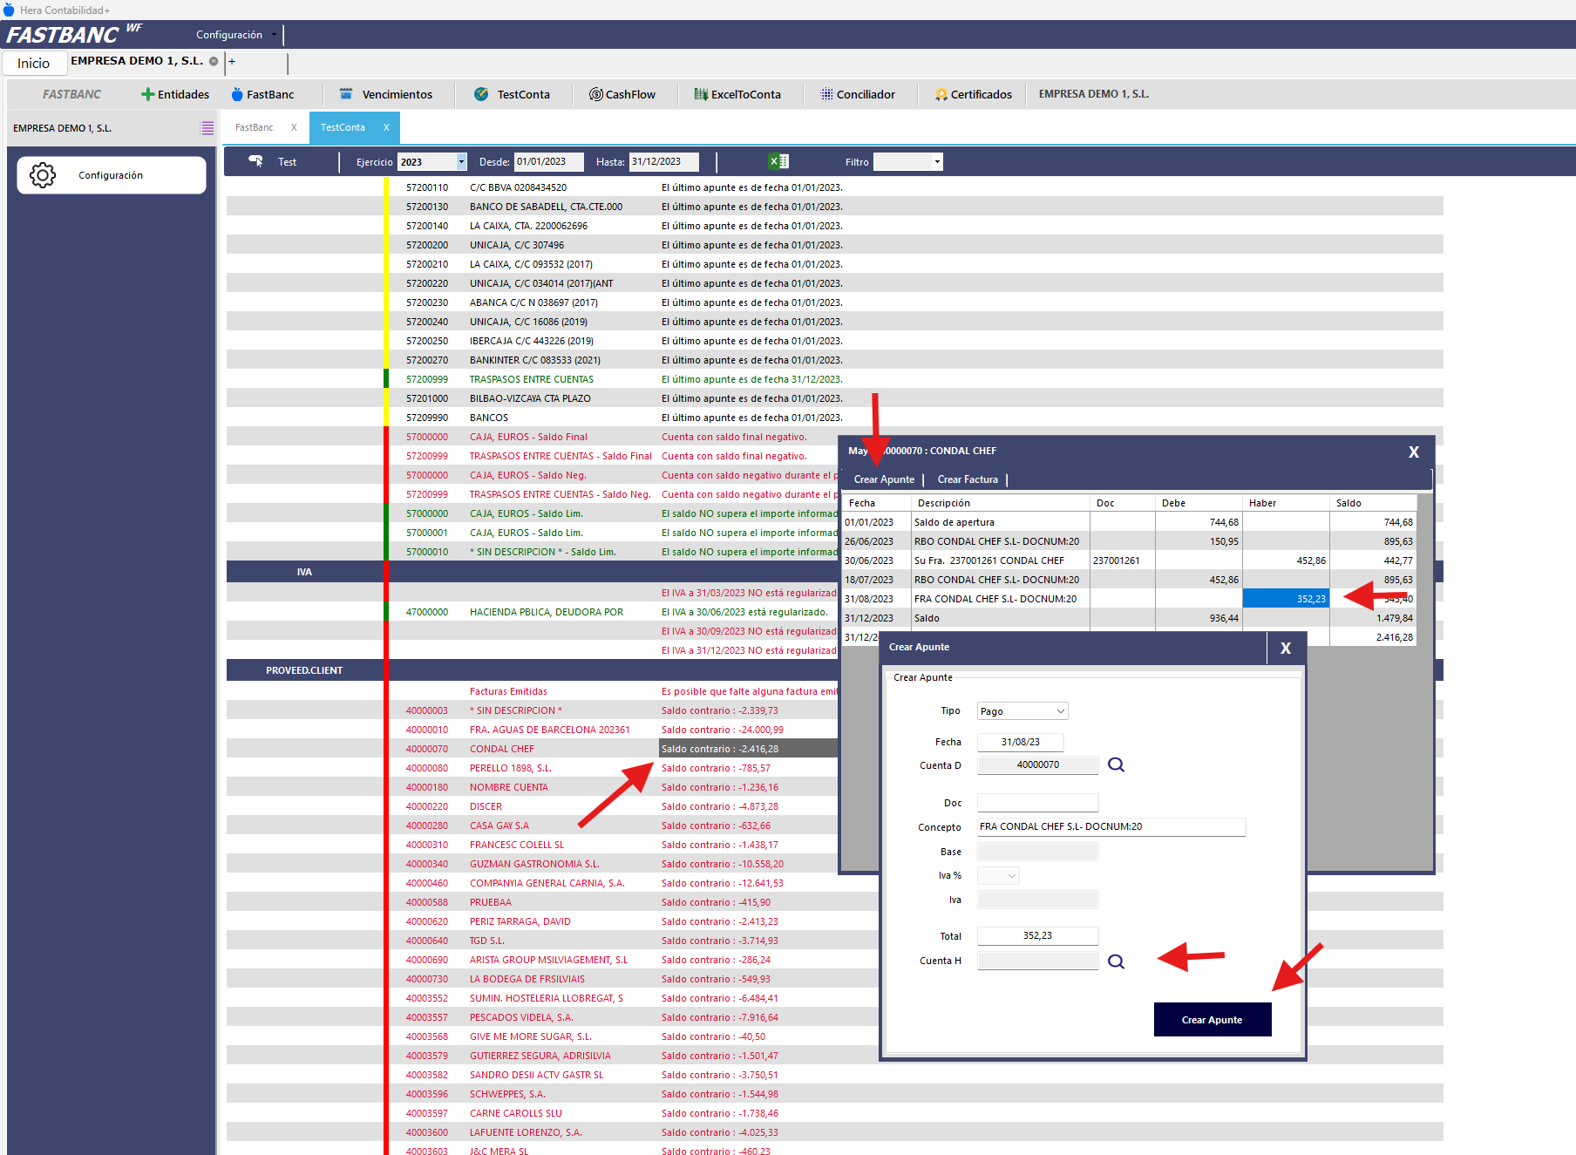1576x1155 pixels.
Task: Search account with Cuenta H magnifier
Action: click(1116, 961)
